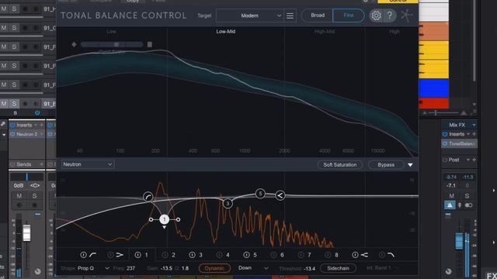Click the Sidechain button
This screenshot has width=497, height=279.
(338, 268)
